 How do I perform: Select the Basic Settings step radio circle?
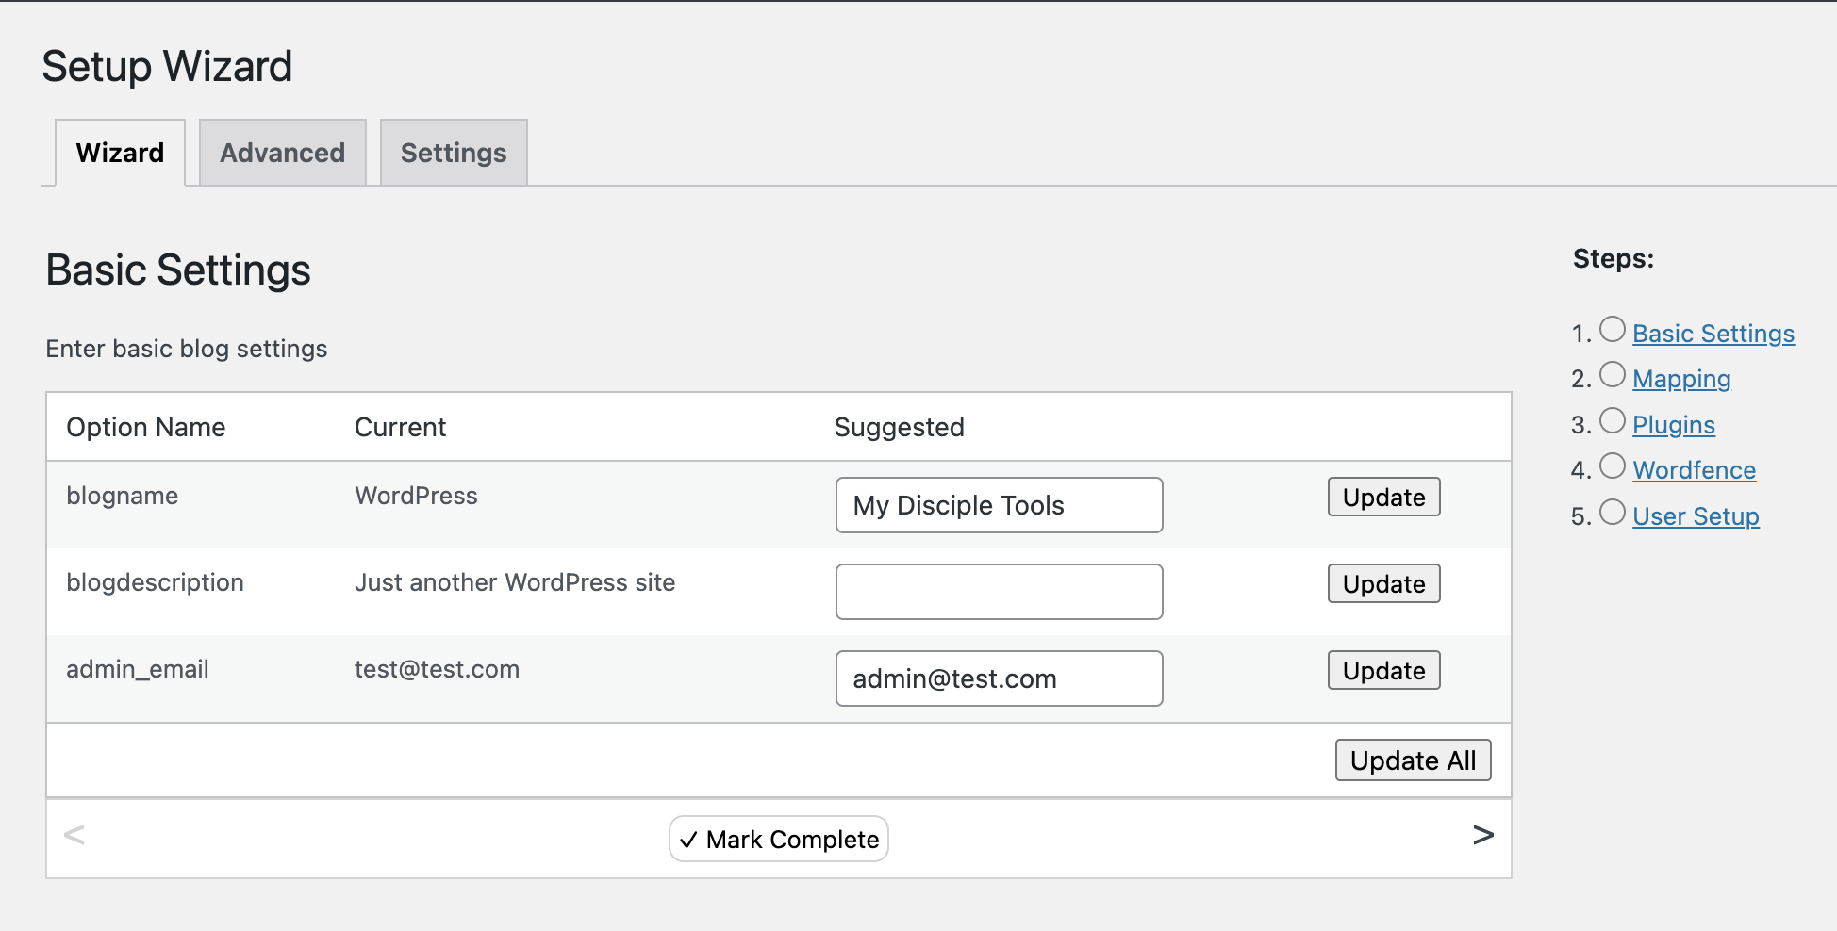point(1613,329)
